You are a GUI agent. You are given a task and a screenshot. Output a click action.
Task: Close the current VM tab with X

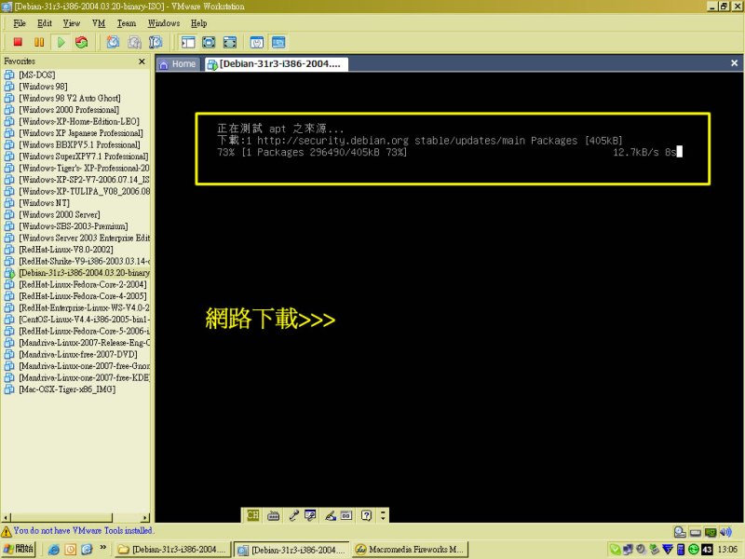click(x=734, y=63)
